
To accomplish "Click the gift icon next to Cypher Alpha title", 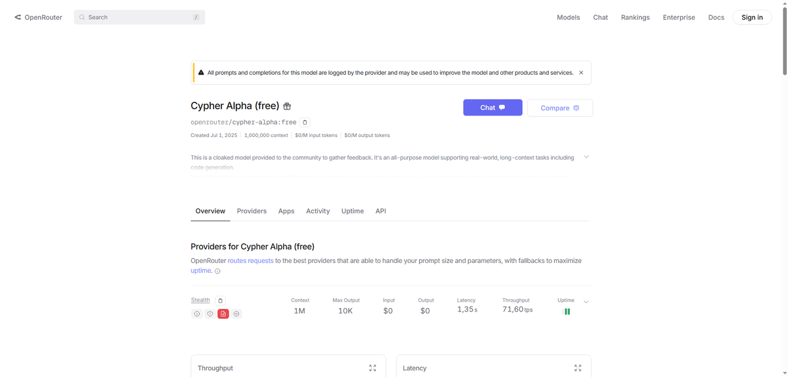I will tap(287, 106).
